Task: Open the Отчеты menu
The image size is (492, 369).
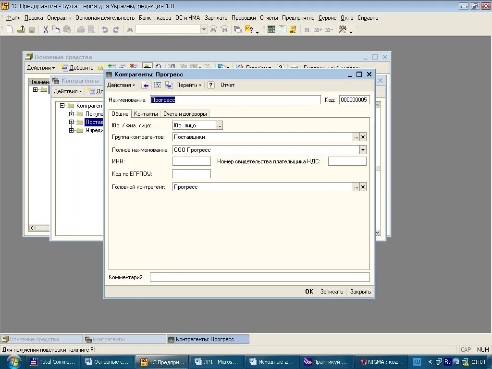Action: tap(269, 18)
